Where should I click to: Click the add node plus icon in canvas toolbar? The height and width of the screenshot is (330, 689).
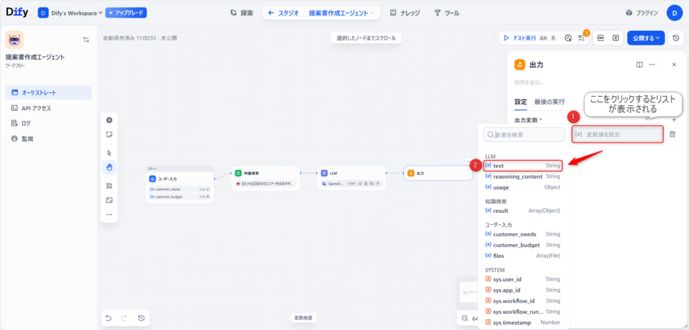point(109,120)
